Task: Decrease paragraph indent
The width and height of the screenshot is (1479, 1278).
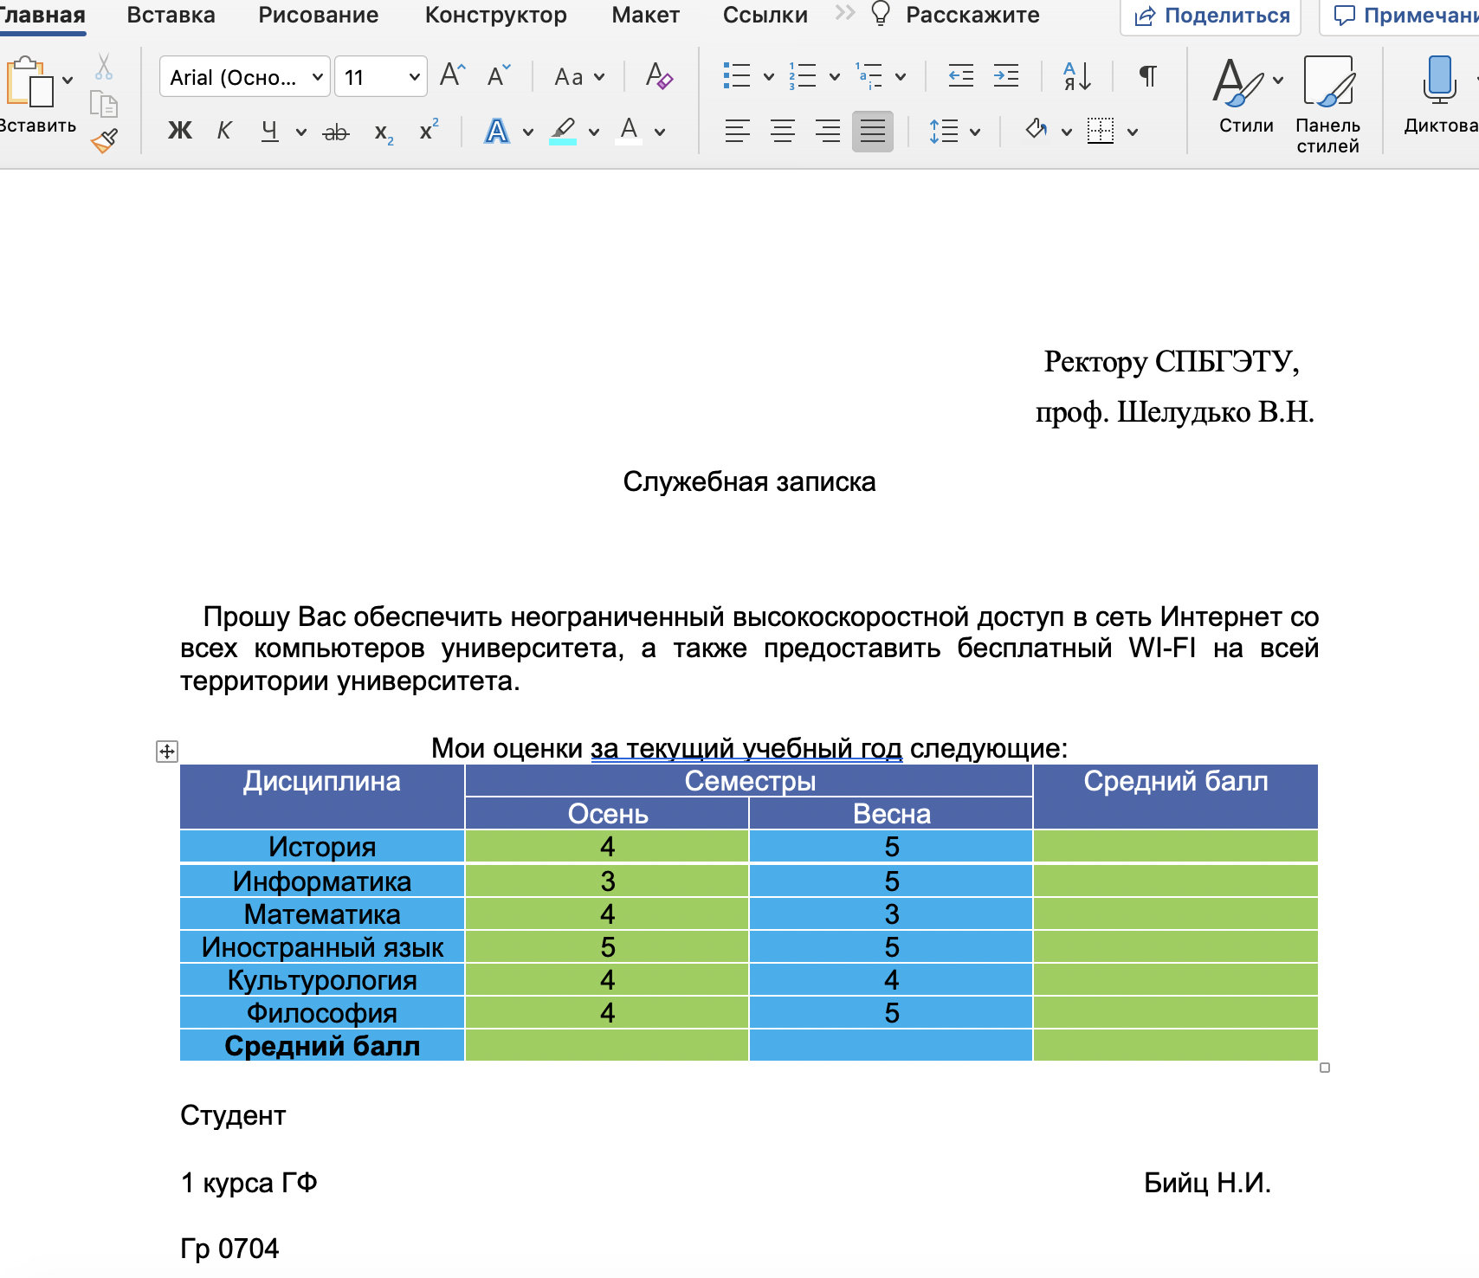Action: pos(961,76)
